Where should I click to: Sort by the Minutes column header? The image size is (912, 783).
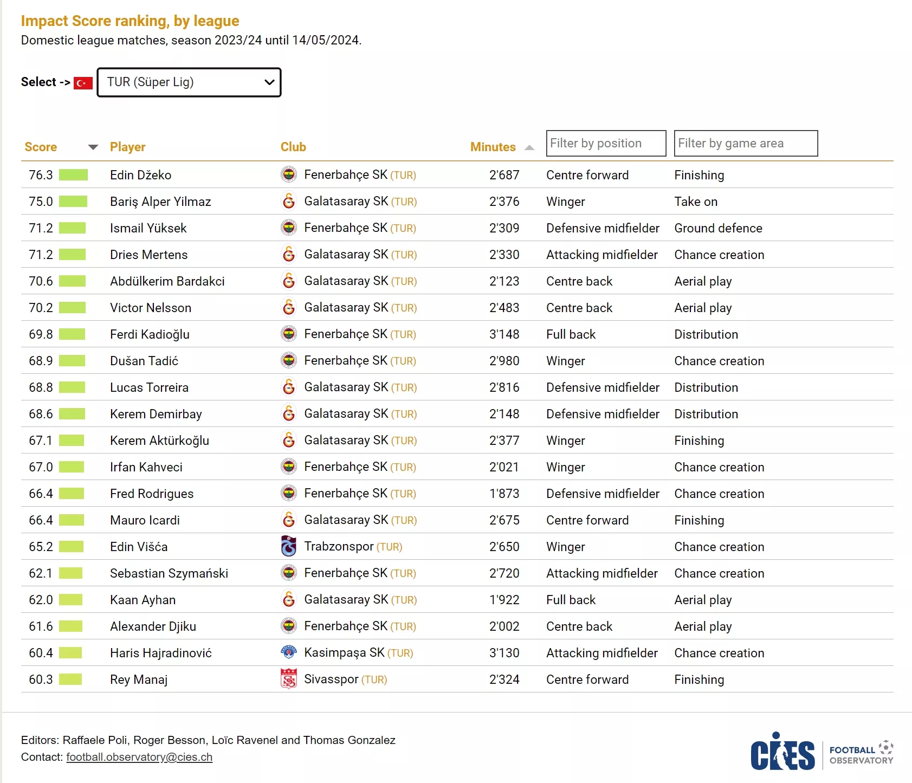[493, 147]
